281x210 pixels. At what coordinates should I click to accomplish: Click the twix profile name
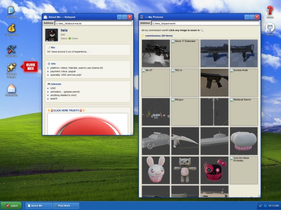(x=64, y=31)
